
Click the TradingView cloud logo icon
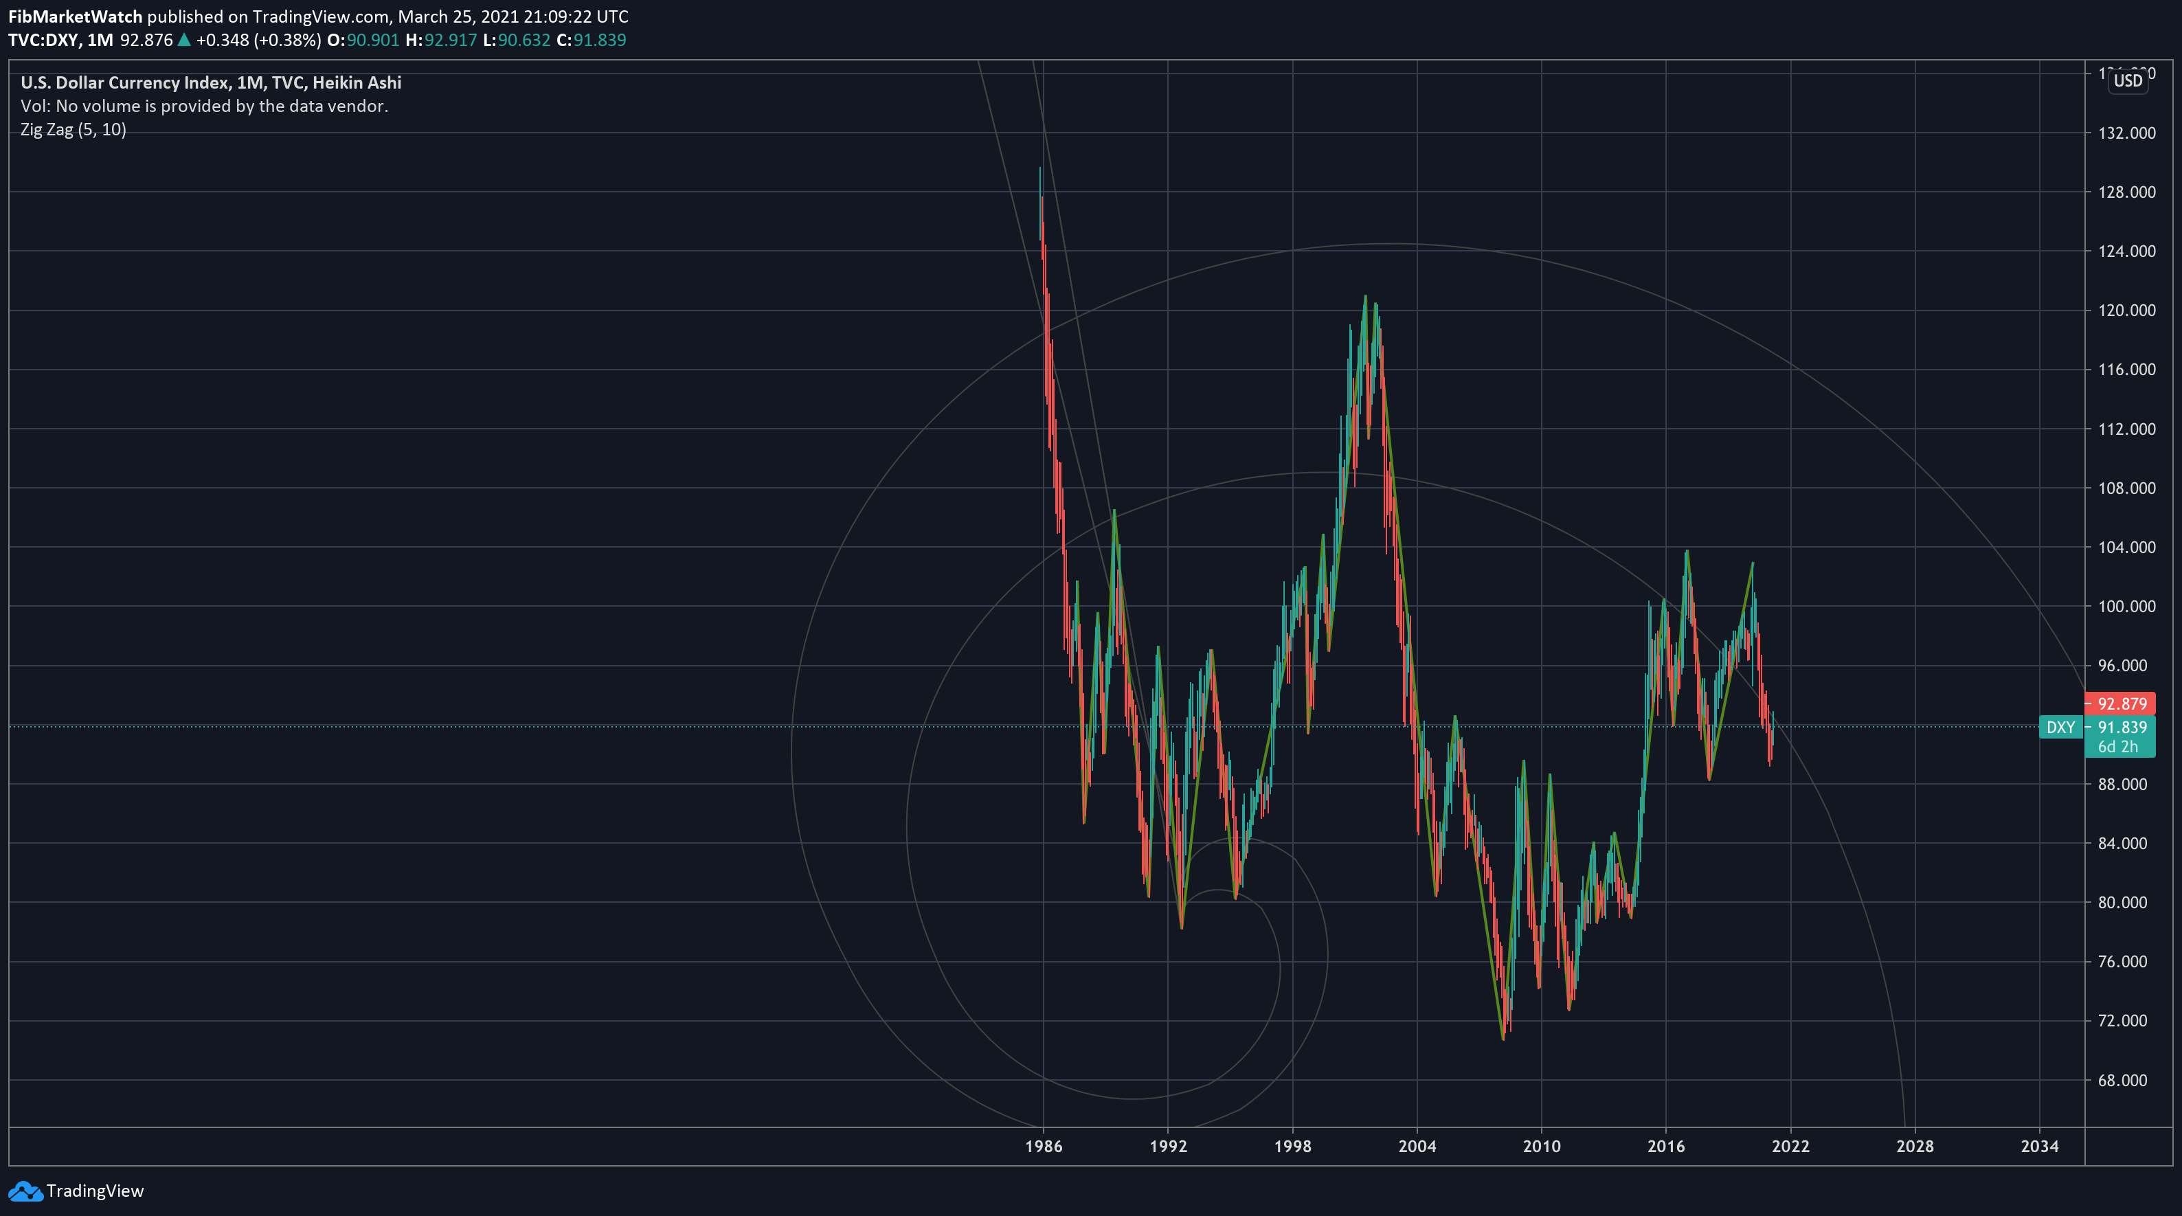pos(25,1191)
